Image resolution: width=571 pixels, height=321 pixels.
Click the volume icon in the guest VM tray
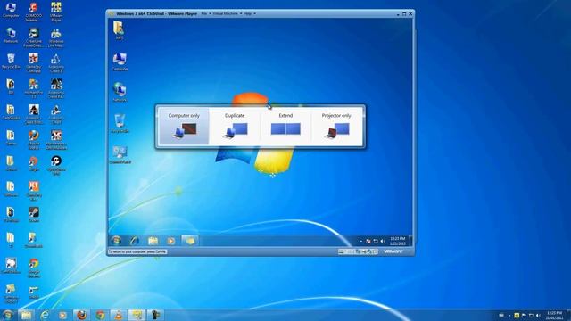[383, 241]
